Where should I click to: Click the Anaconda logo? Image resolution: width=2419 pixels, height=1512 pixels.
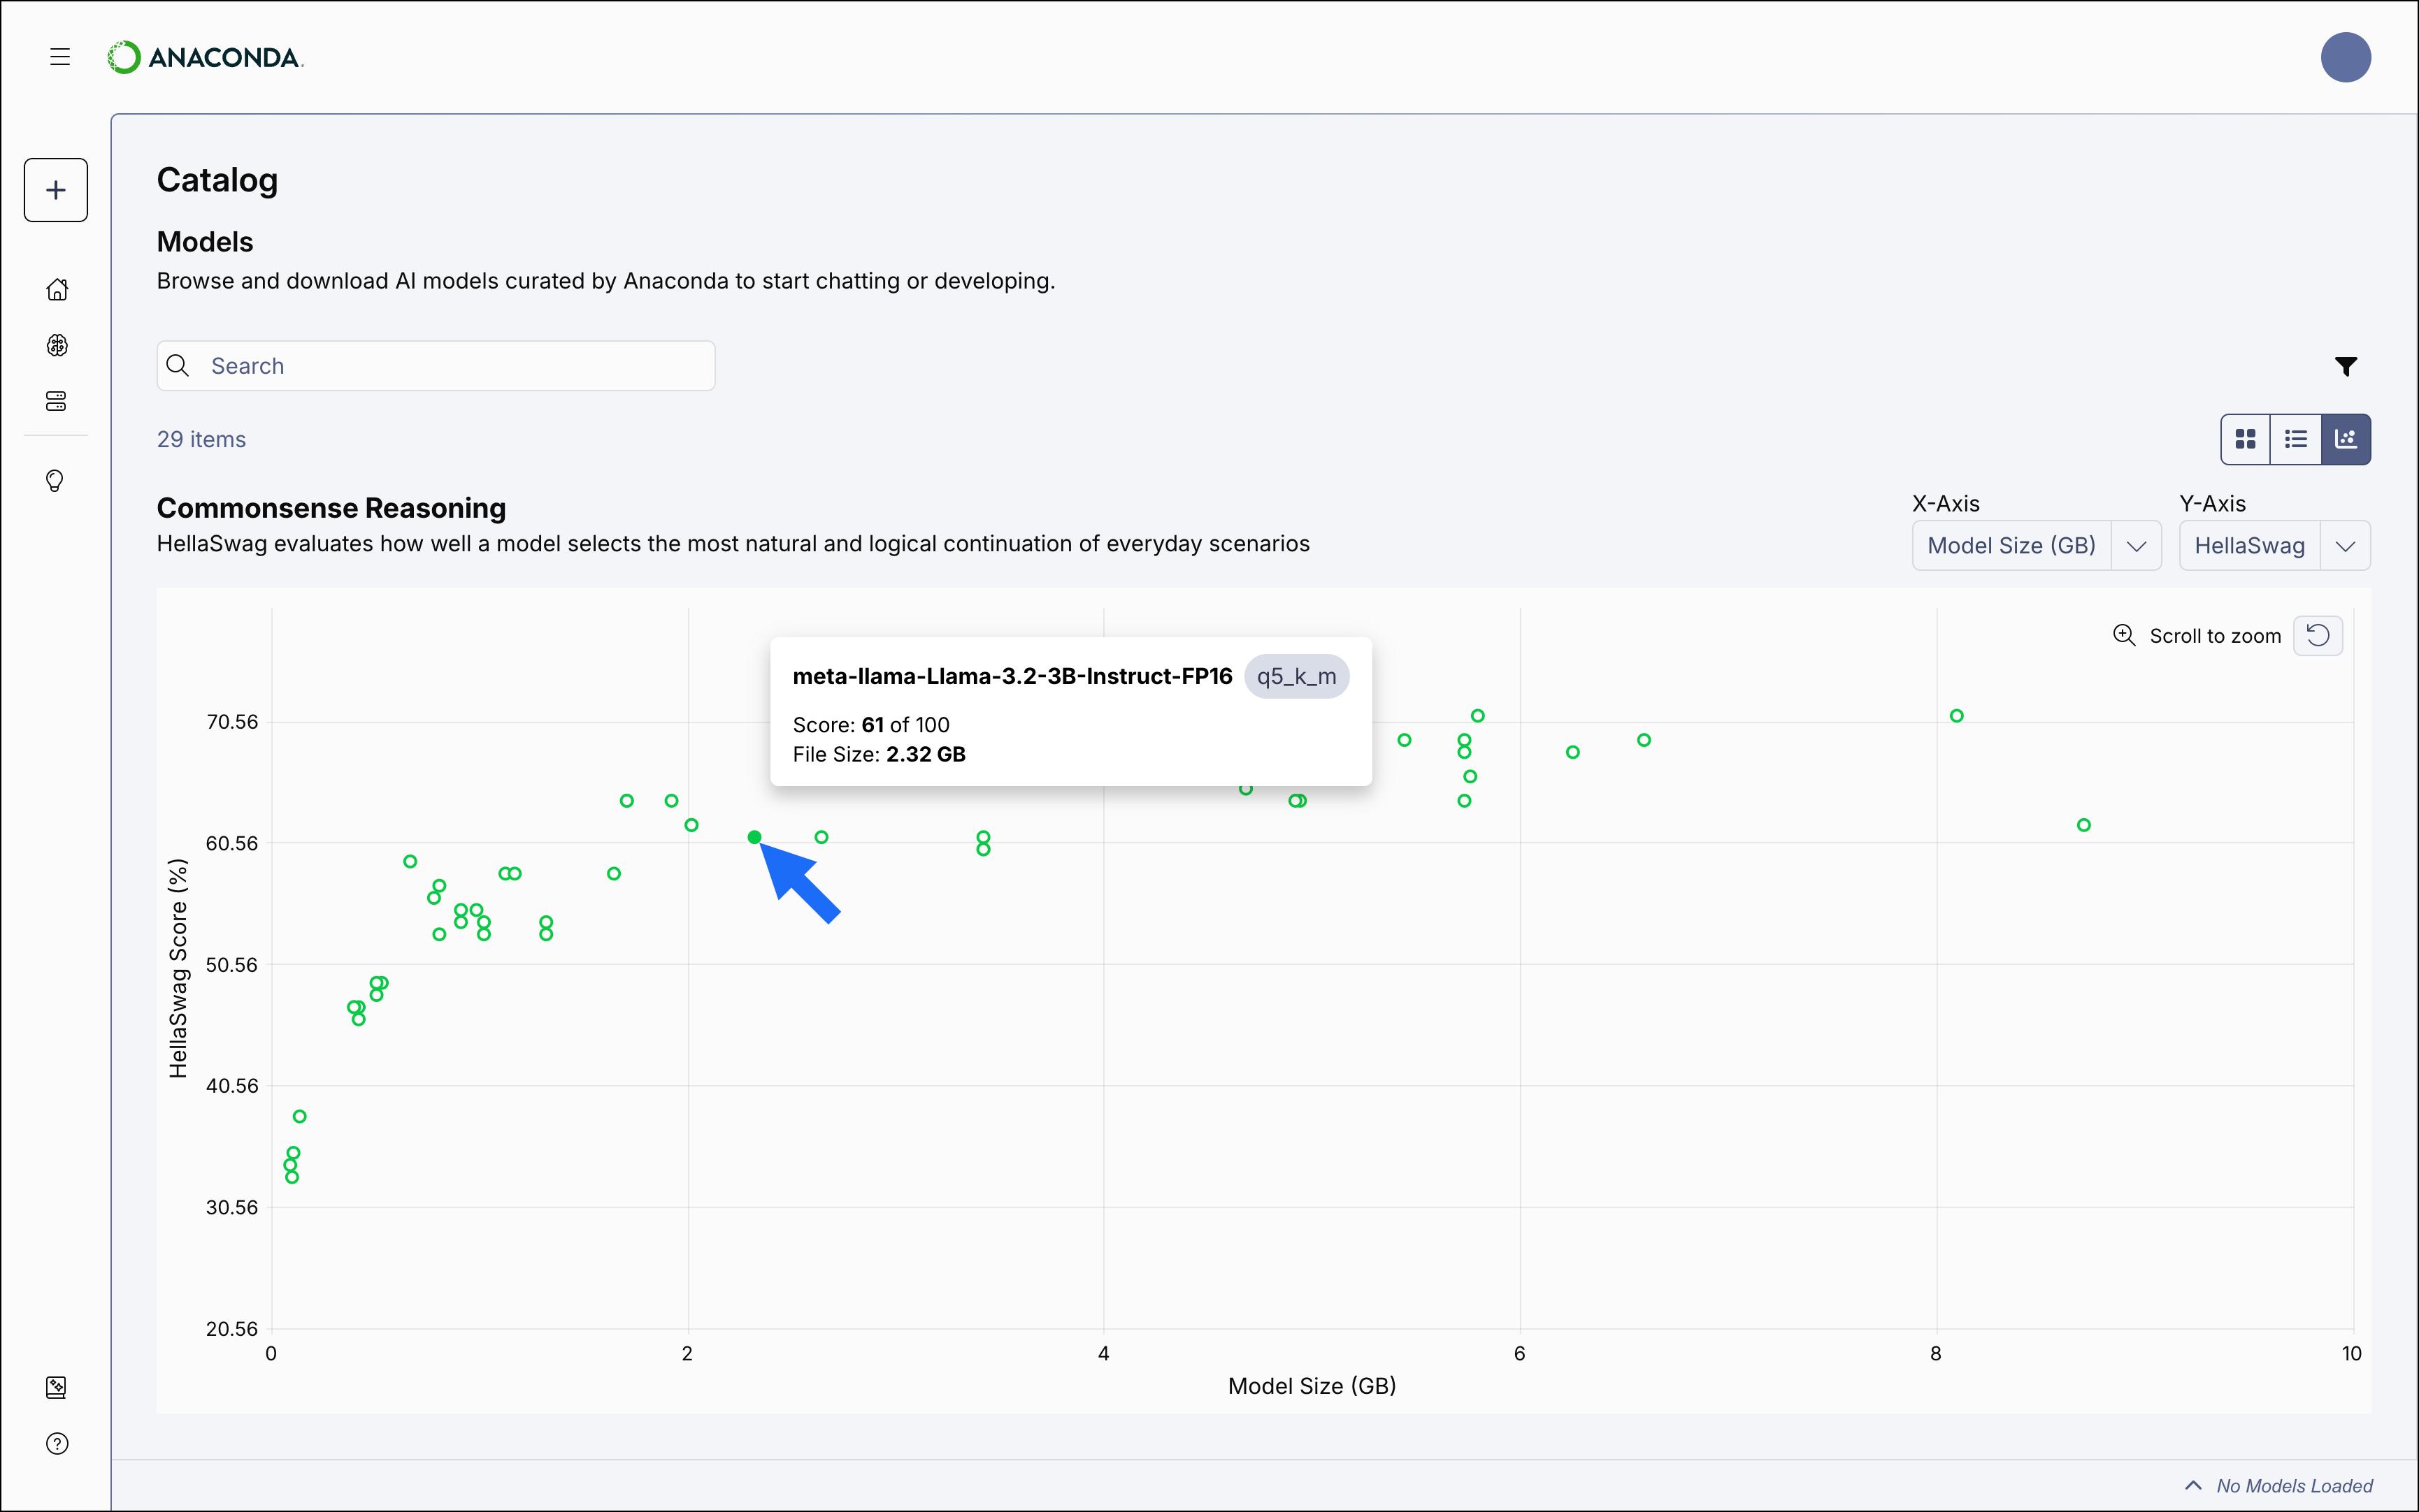pyautogui.click(x=205, y=57)
